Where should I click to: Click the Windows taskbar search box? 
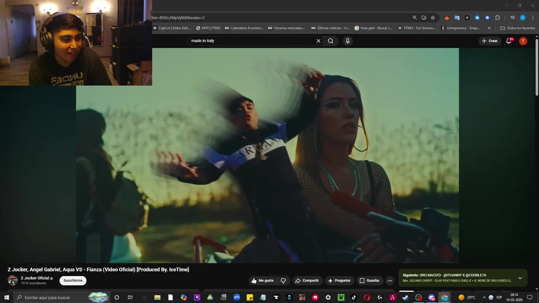click(62, 298)
